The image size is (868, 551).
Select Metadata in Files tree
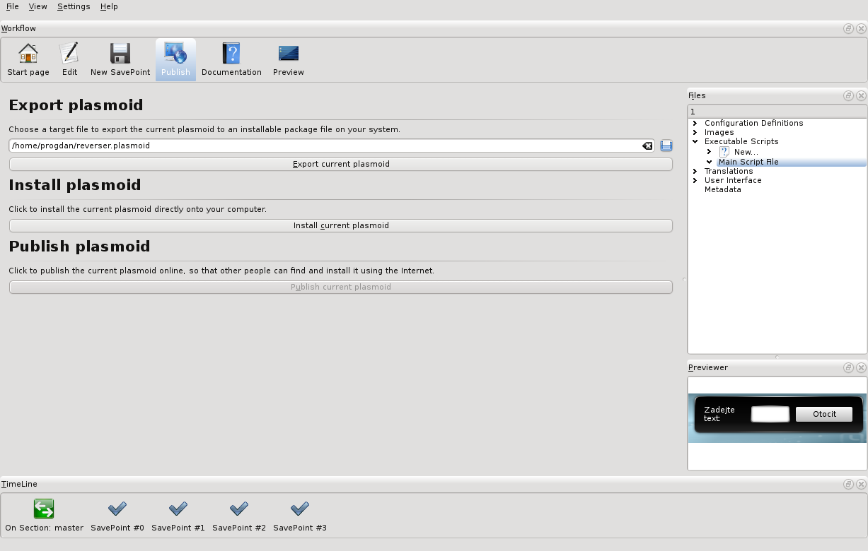point(723,189)
